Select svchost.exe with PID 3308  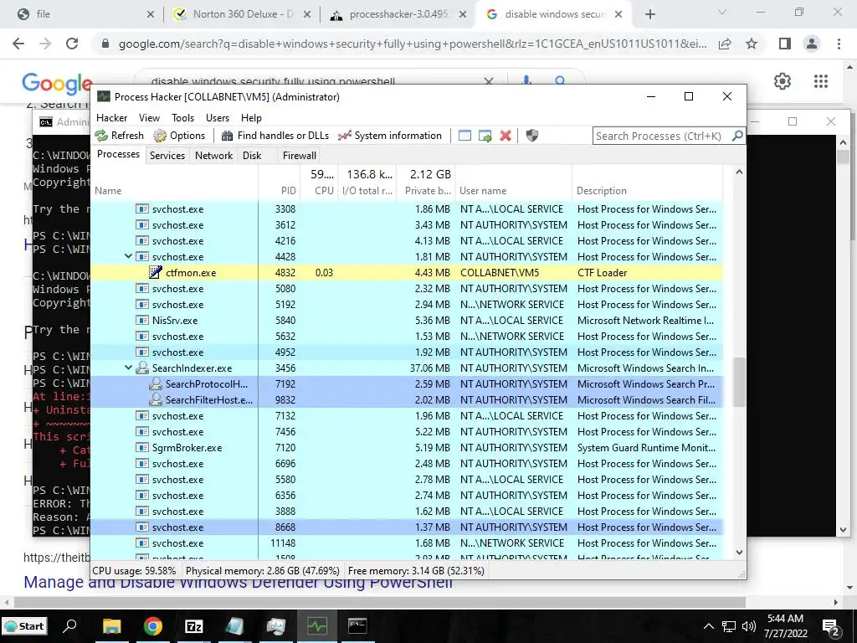pyautogui.click(x=407, y=208)
